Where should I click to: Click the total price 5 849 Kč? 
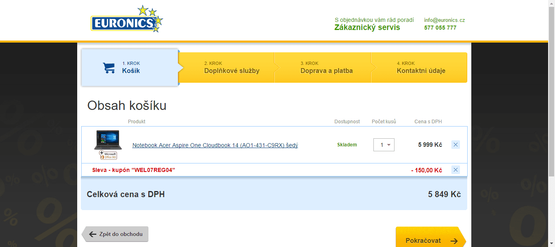click(x=444, y=194)
